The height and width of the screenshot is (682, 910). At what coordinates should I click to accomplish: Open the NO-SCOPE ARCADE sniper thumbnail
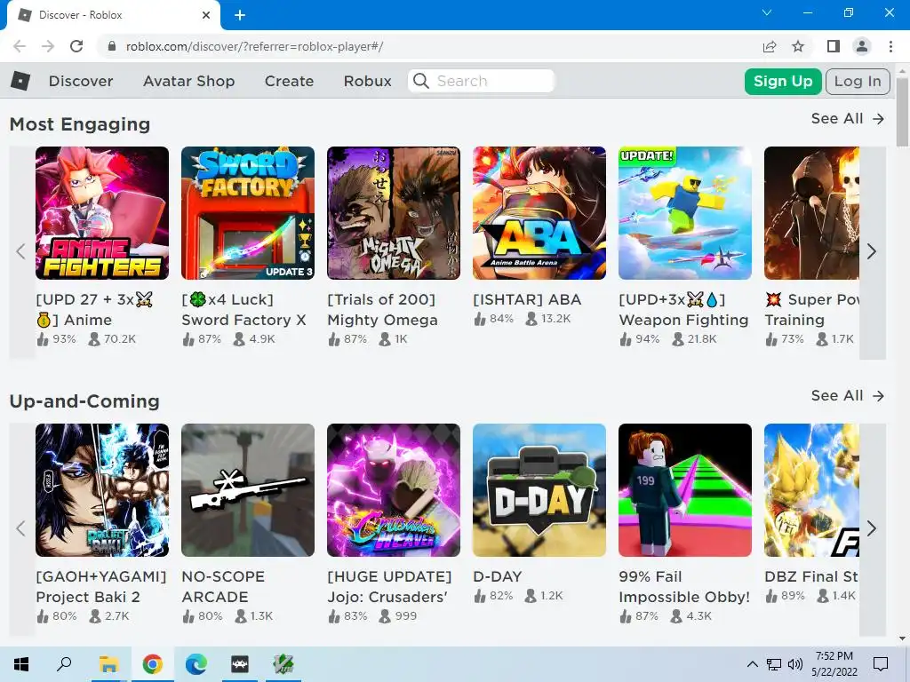click(248, 490)
